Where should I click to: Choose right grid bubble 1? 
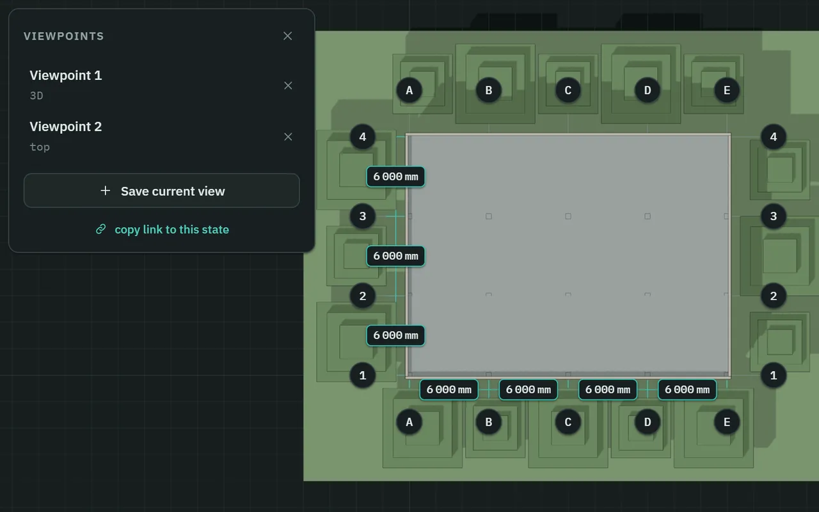pos(774,375)
